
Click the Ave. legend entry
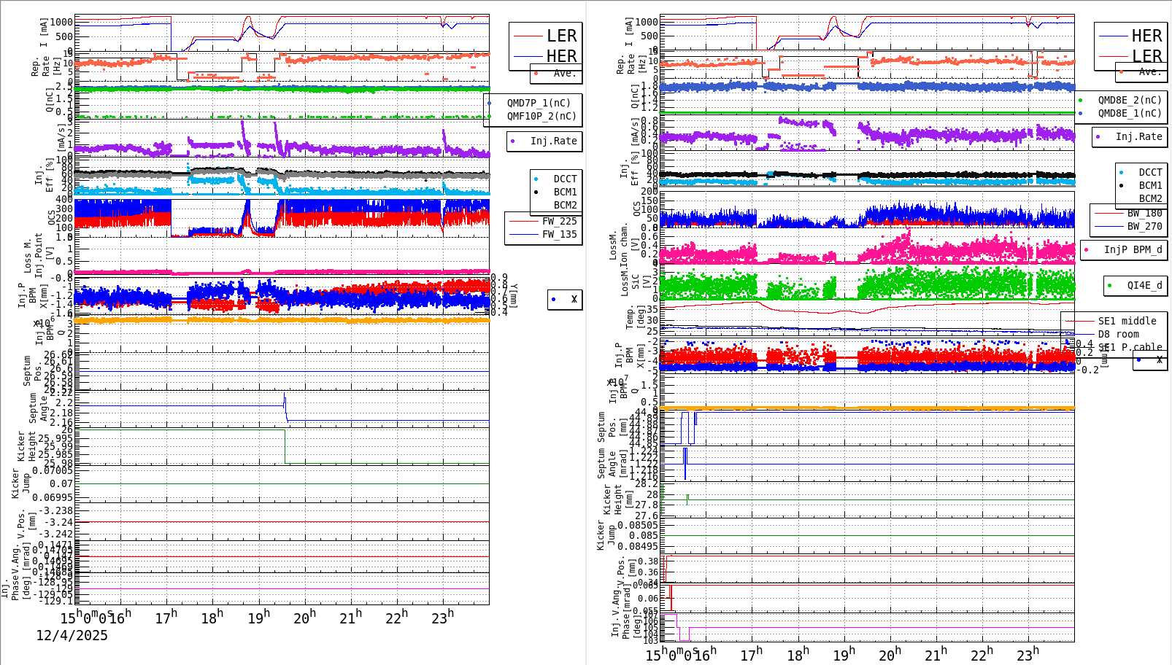pos(564,74)
